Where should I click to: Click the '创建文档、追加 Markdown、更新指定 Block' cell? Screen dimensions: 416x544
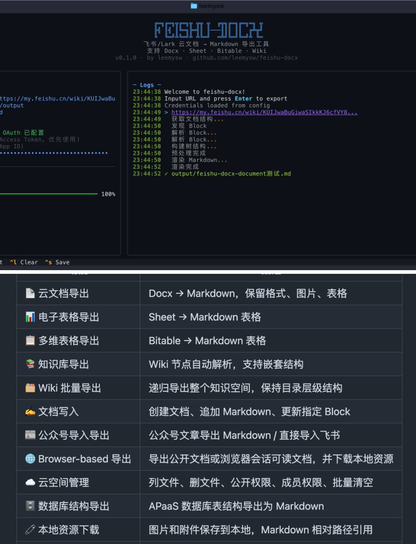[x=271, y=412]
